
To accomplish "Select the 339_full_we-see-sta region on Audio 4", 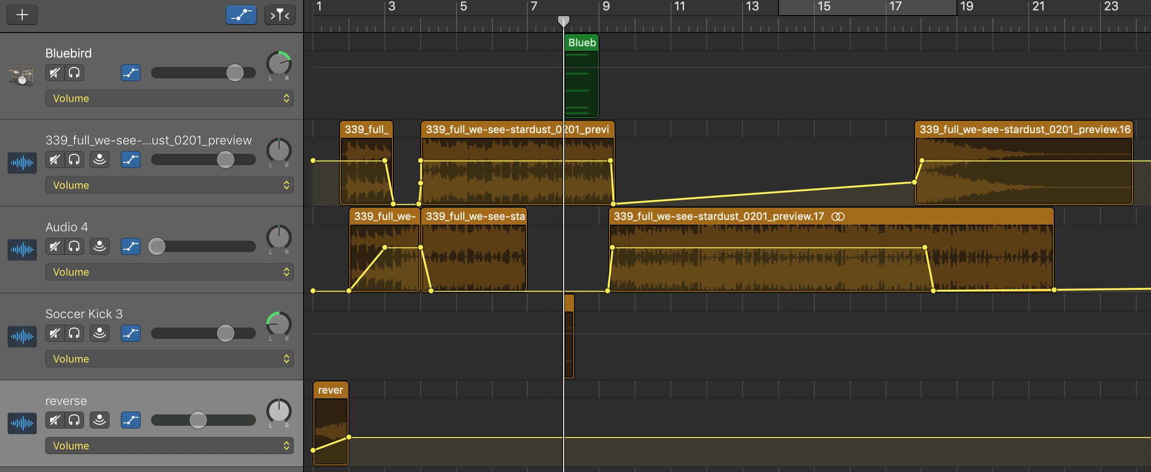I will pyautogui.click(x=474, y=249).
